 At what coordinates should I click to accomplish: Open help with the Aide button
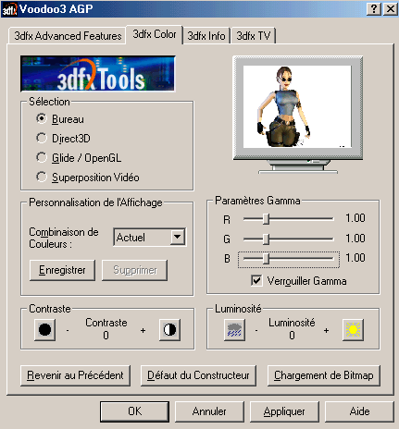(359, 411)
